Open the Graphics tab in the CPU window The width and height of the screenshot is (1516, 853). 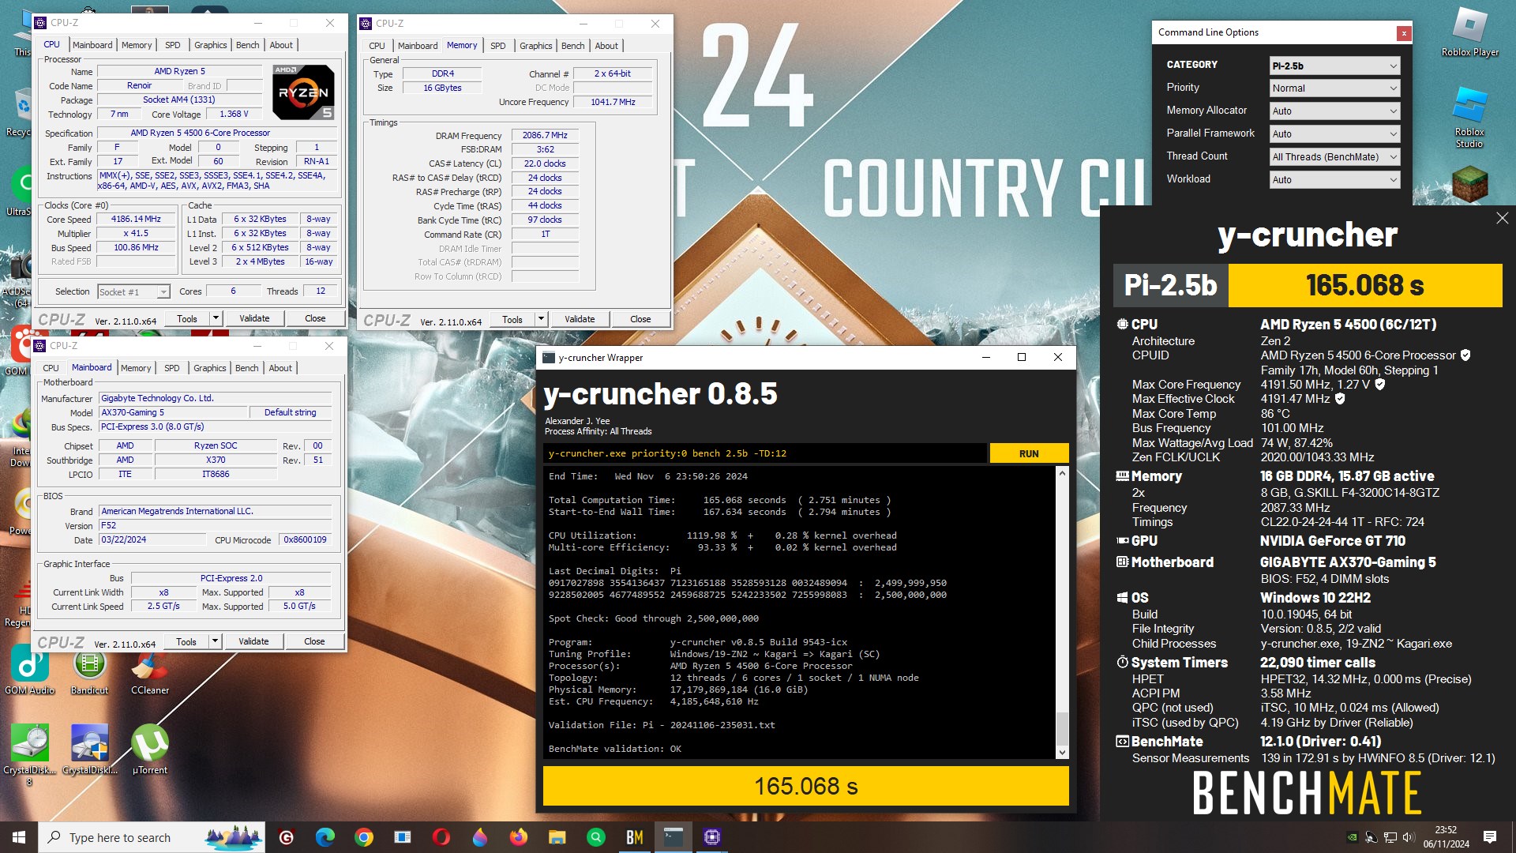210,45
